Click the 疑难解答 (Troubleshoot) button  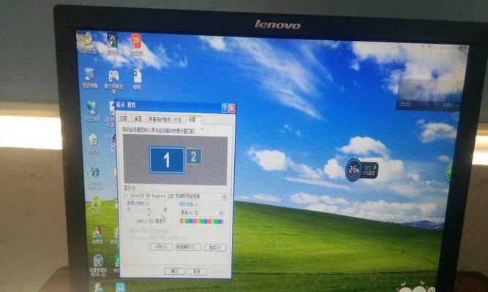click(x=188, y=247)
